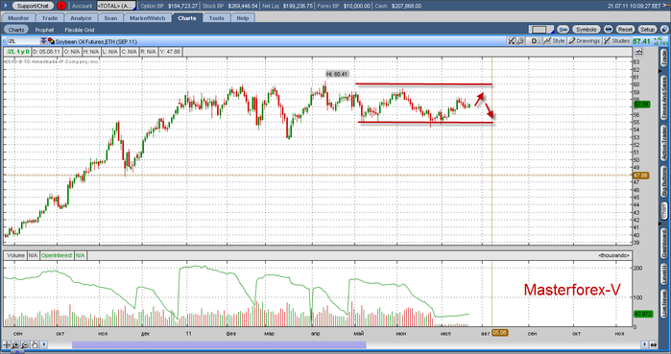671x354 pixels.
Task: Zoom out of the chart
Action: pos(25,344)
